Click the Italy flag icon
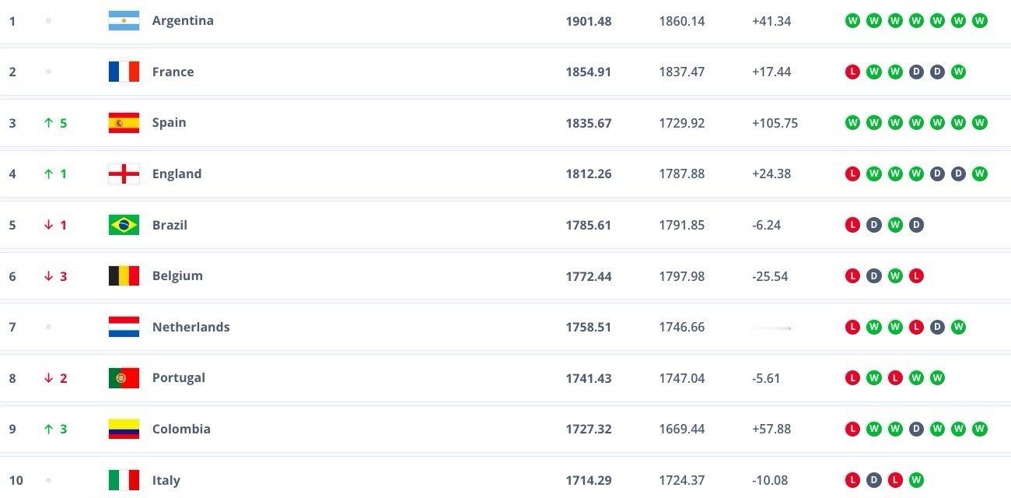Viewport: 1011px width, 498px height. tap(124, 480)
